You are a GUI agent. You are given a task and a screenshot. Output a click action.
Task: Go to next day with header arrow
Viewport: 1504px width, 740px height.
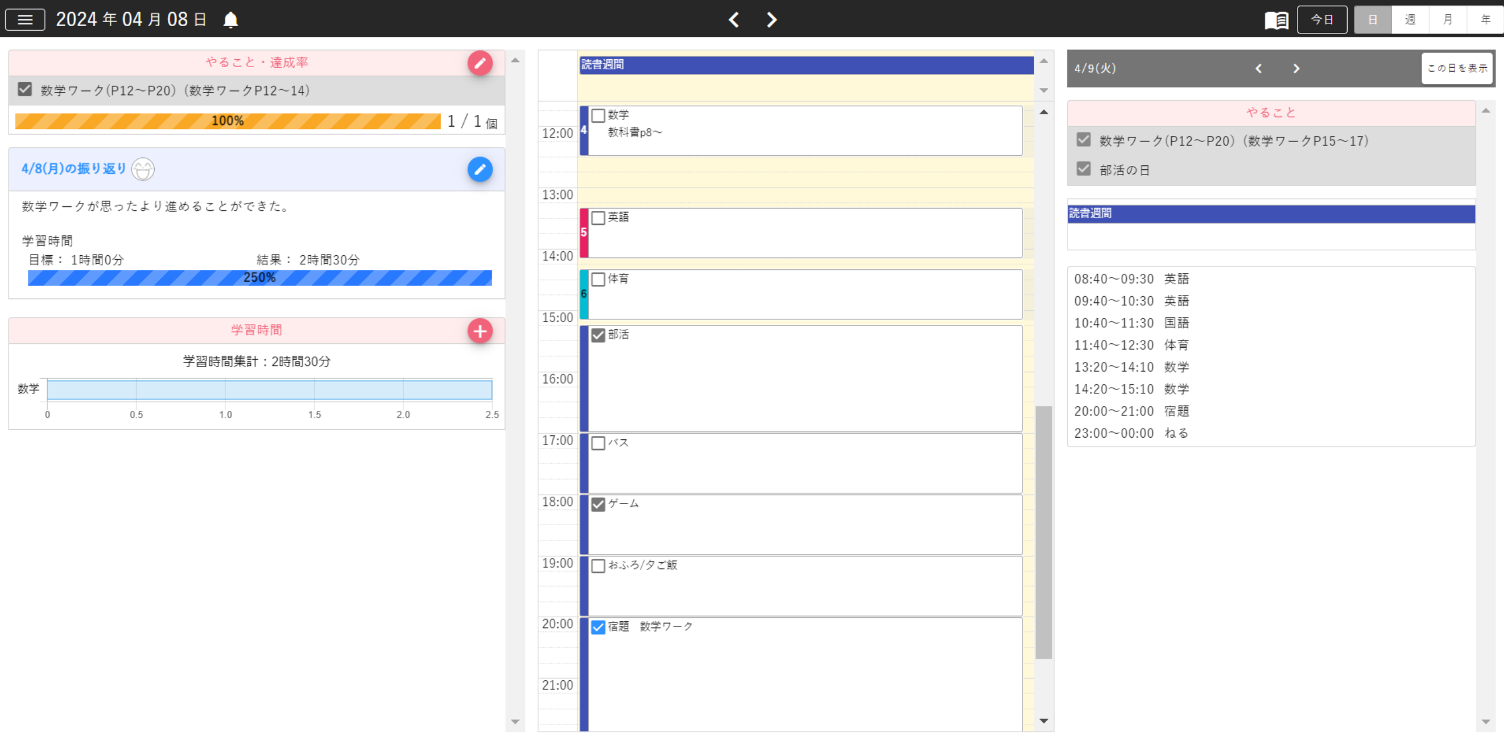pos(771,20)
